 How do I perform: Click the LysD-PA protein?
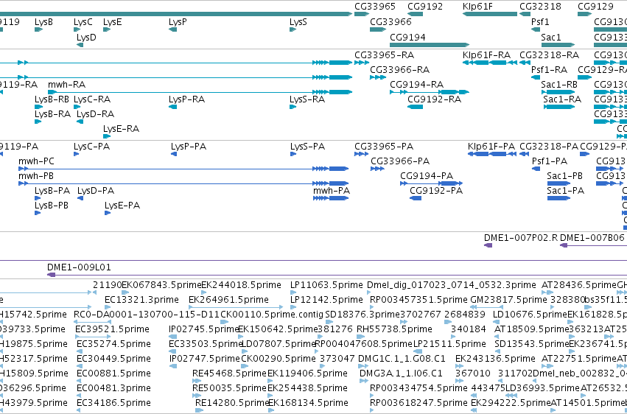click(80, 198)
